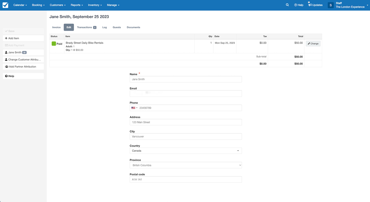Click the Tax column header
Screen dimensions: 370x202
click(265, 36)
